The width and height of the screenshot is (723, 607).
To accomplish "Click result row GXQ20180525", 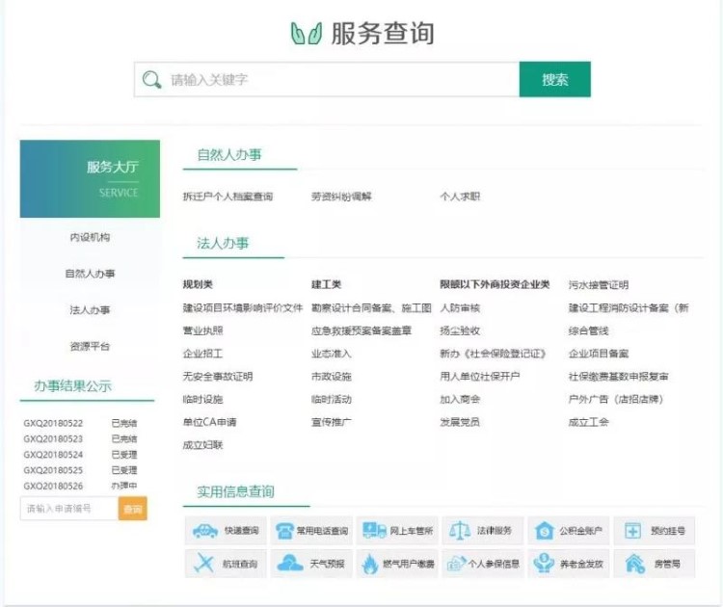I will click(80, 470).
